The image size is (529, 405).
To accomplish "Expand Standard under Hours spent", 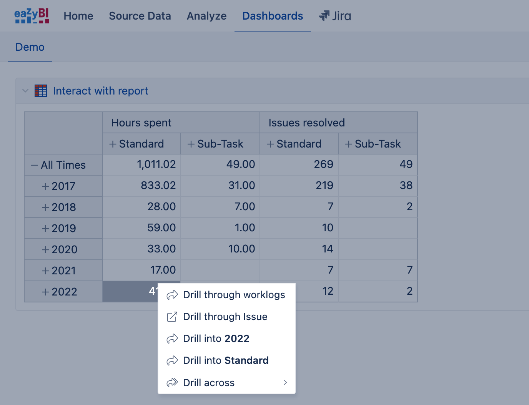I will tap(113, 144).
